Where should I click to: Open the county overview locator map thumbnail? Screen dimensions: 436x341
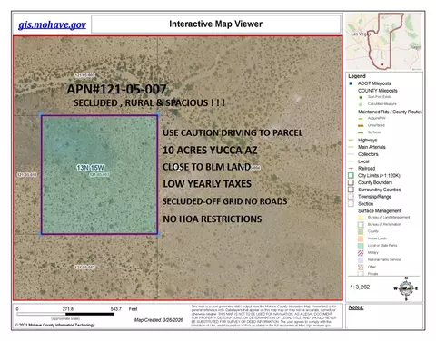(x=384, y=42)
